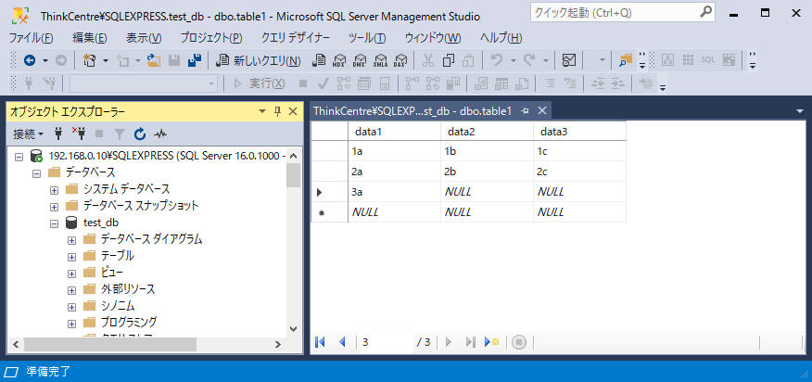Click the connect plug icon in Object Explorer
Screen dimensions: 812x382
coord(59,134)
